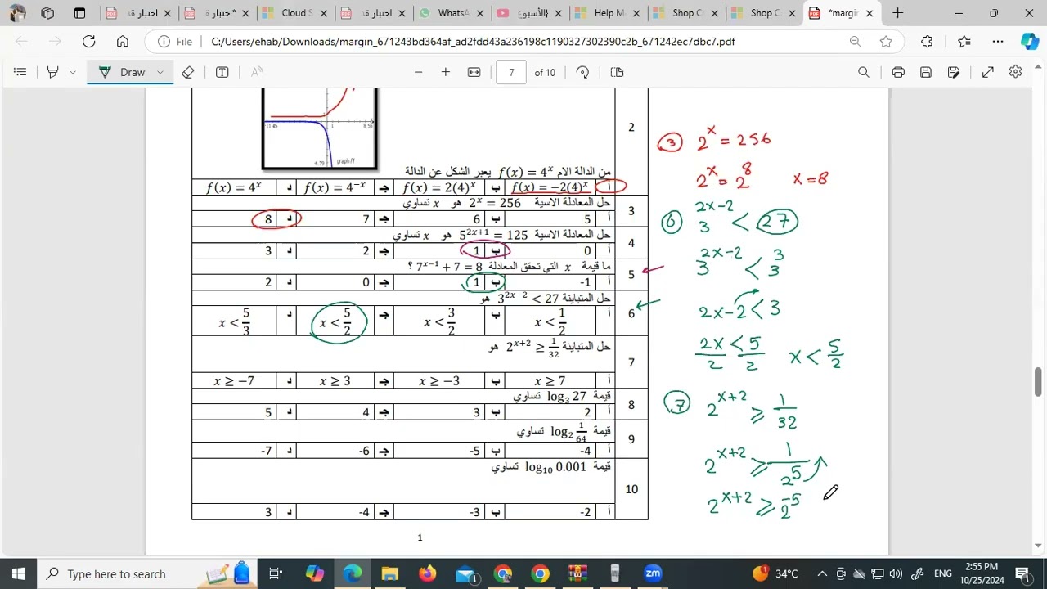The width and height of the screenshot is (1047, 589).
Task: Close the margin PDF tab
Action: [x=870, y=13]
